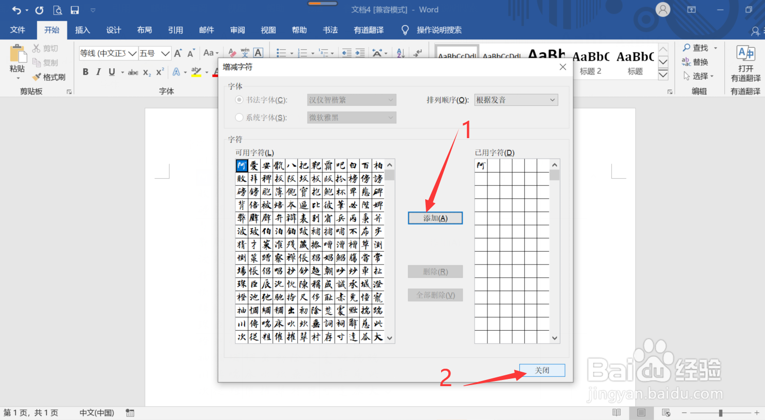
Task: Click the Bullets list icon
Action: [281, 53]
